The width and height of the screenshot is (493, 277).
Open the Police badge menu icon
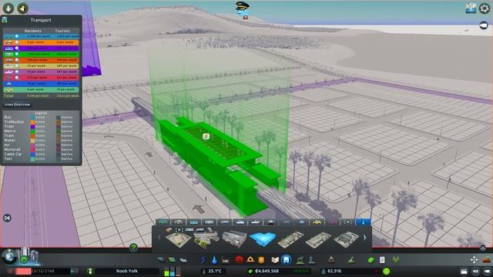(x=261, y=260)
